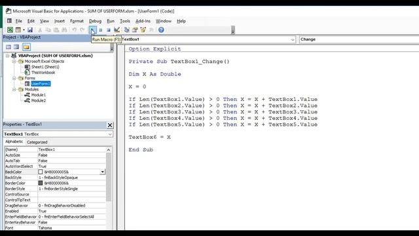Collapse the Modules folder

(x=14, y=89)
